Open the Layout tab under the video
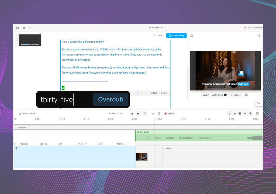 tap(206, 95)
